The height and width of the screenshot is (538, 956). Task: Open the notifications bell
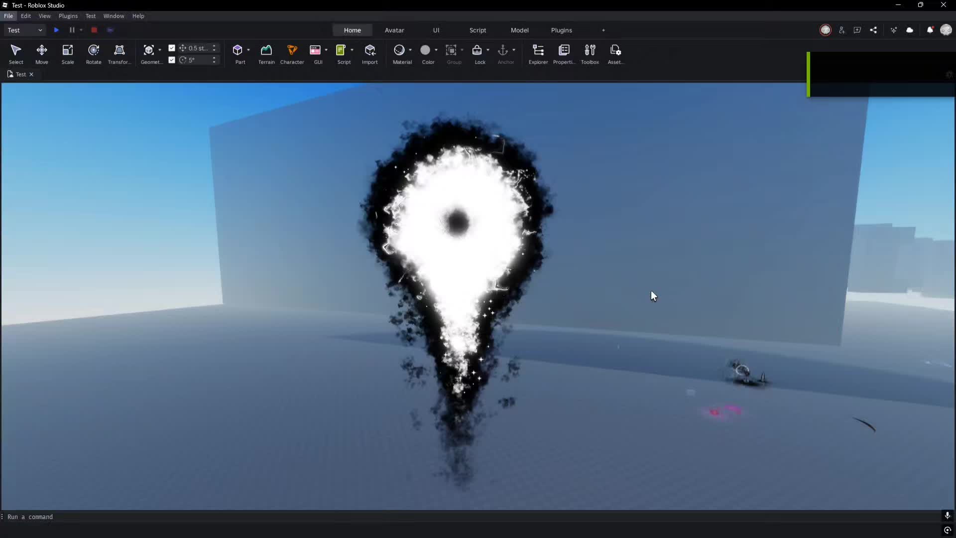(930, 30)
